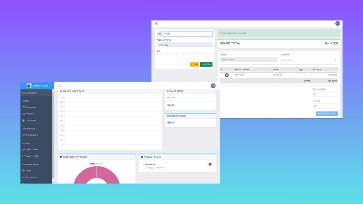Click the Pay (Rp.) input field
This screenshot has width=363, height=204.
pos(325,106)
